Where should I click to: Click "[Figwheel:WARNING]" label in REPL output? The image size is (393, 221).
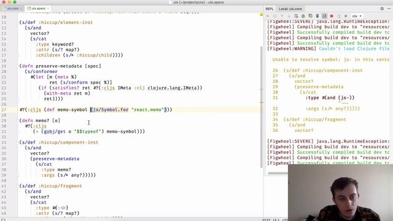tap(292, 48)
